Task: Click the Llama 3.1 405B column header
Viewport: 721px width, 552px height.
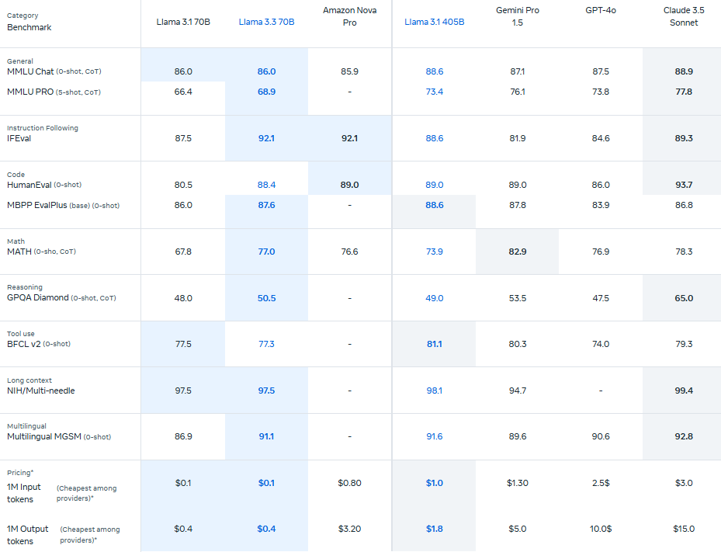Action: [x=434, y=22]
